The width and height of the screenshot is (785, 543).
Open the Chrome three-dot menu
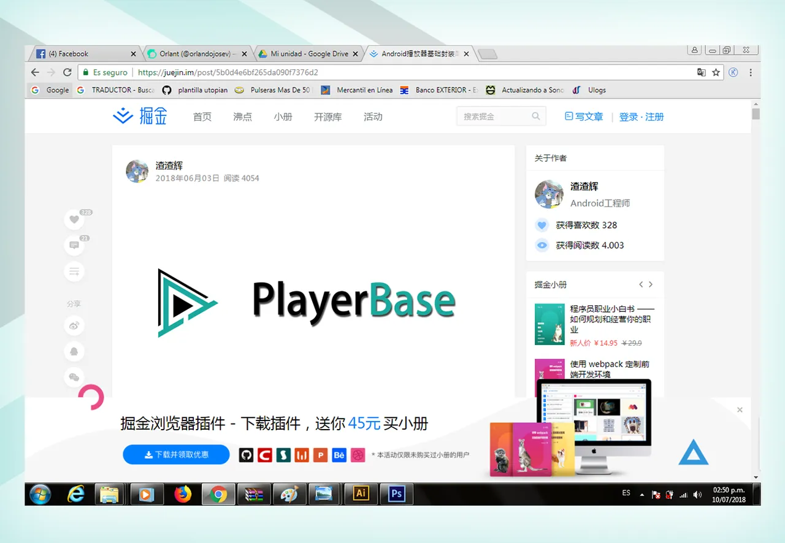(x=751, y=72)
